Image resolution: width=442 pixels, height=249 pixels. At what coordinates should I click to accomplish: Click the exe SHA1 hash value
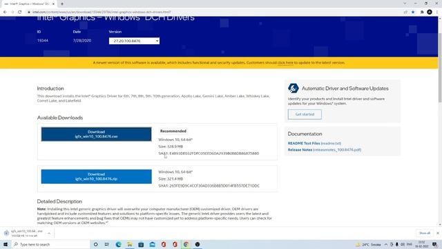[214, 154]
